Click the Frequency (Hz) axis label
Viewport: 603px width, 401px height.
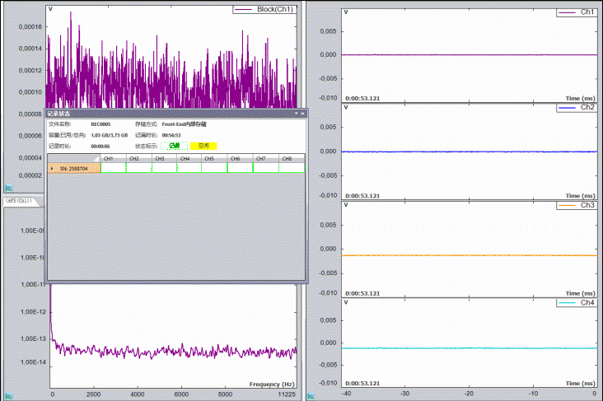click(x=271, y=384)
